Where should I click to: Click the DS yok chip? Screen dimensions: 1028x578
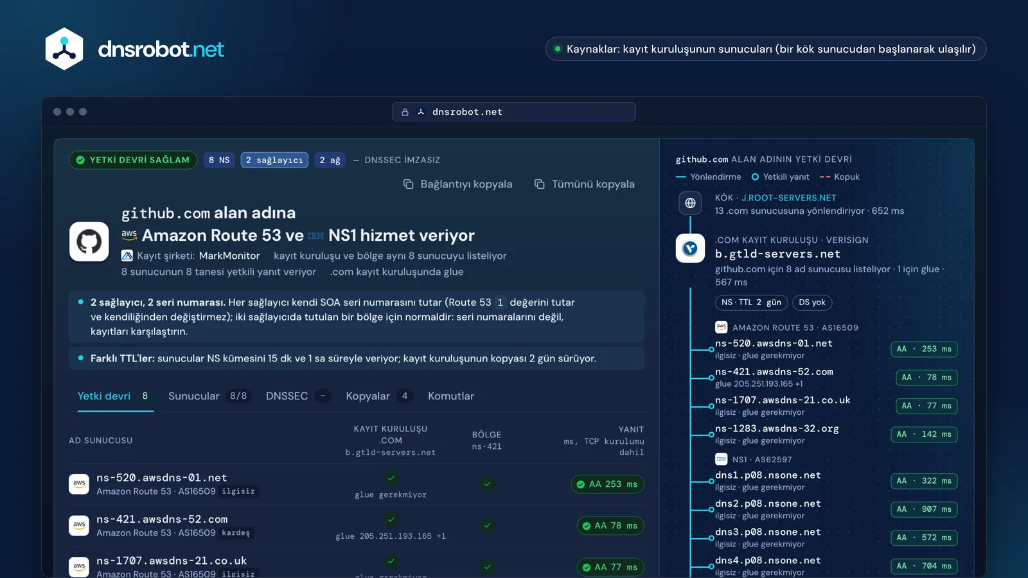pyautogui.click(x=812, y=302)
